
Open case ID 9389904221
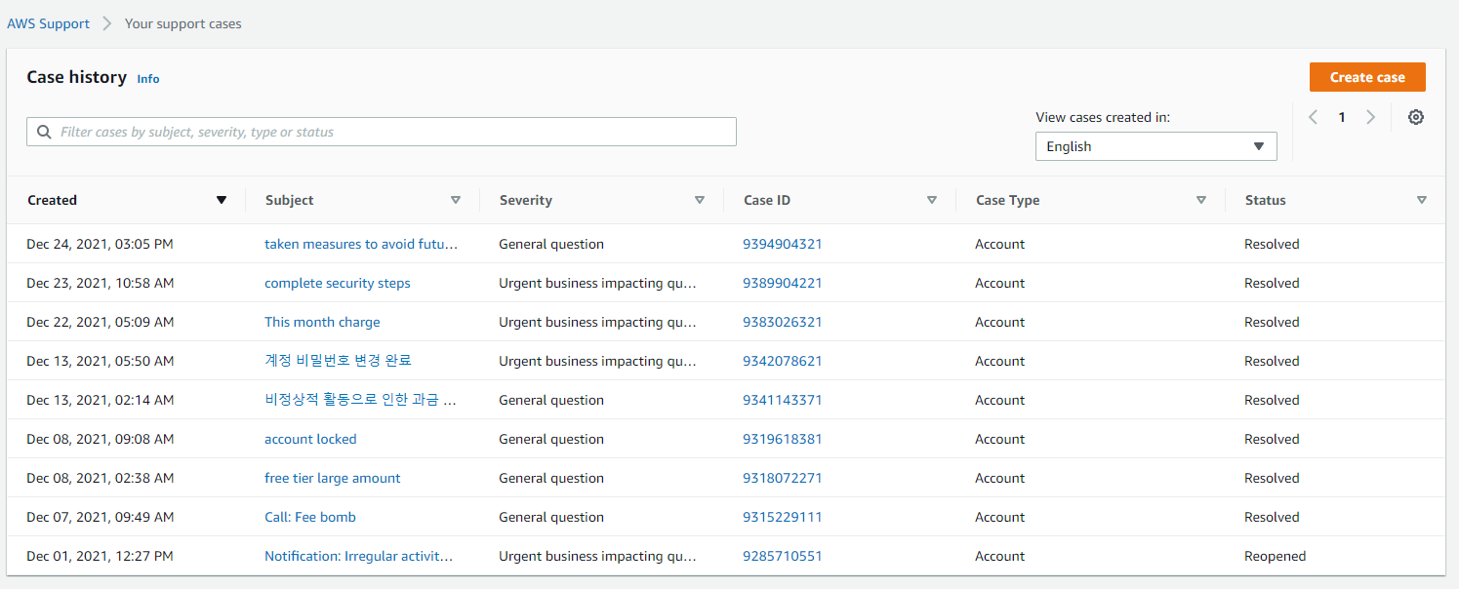(x=783, y=283)
